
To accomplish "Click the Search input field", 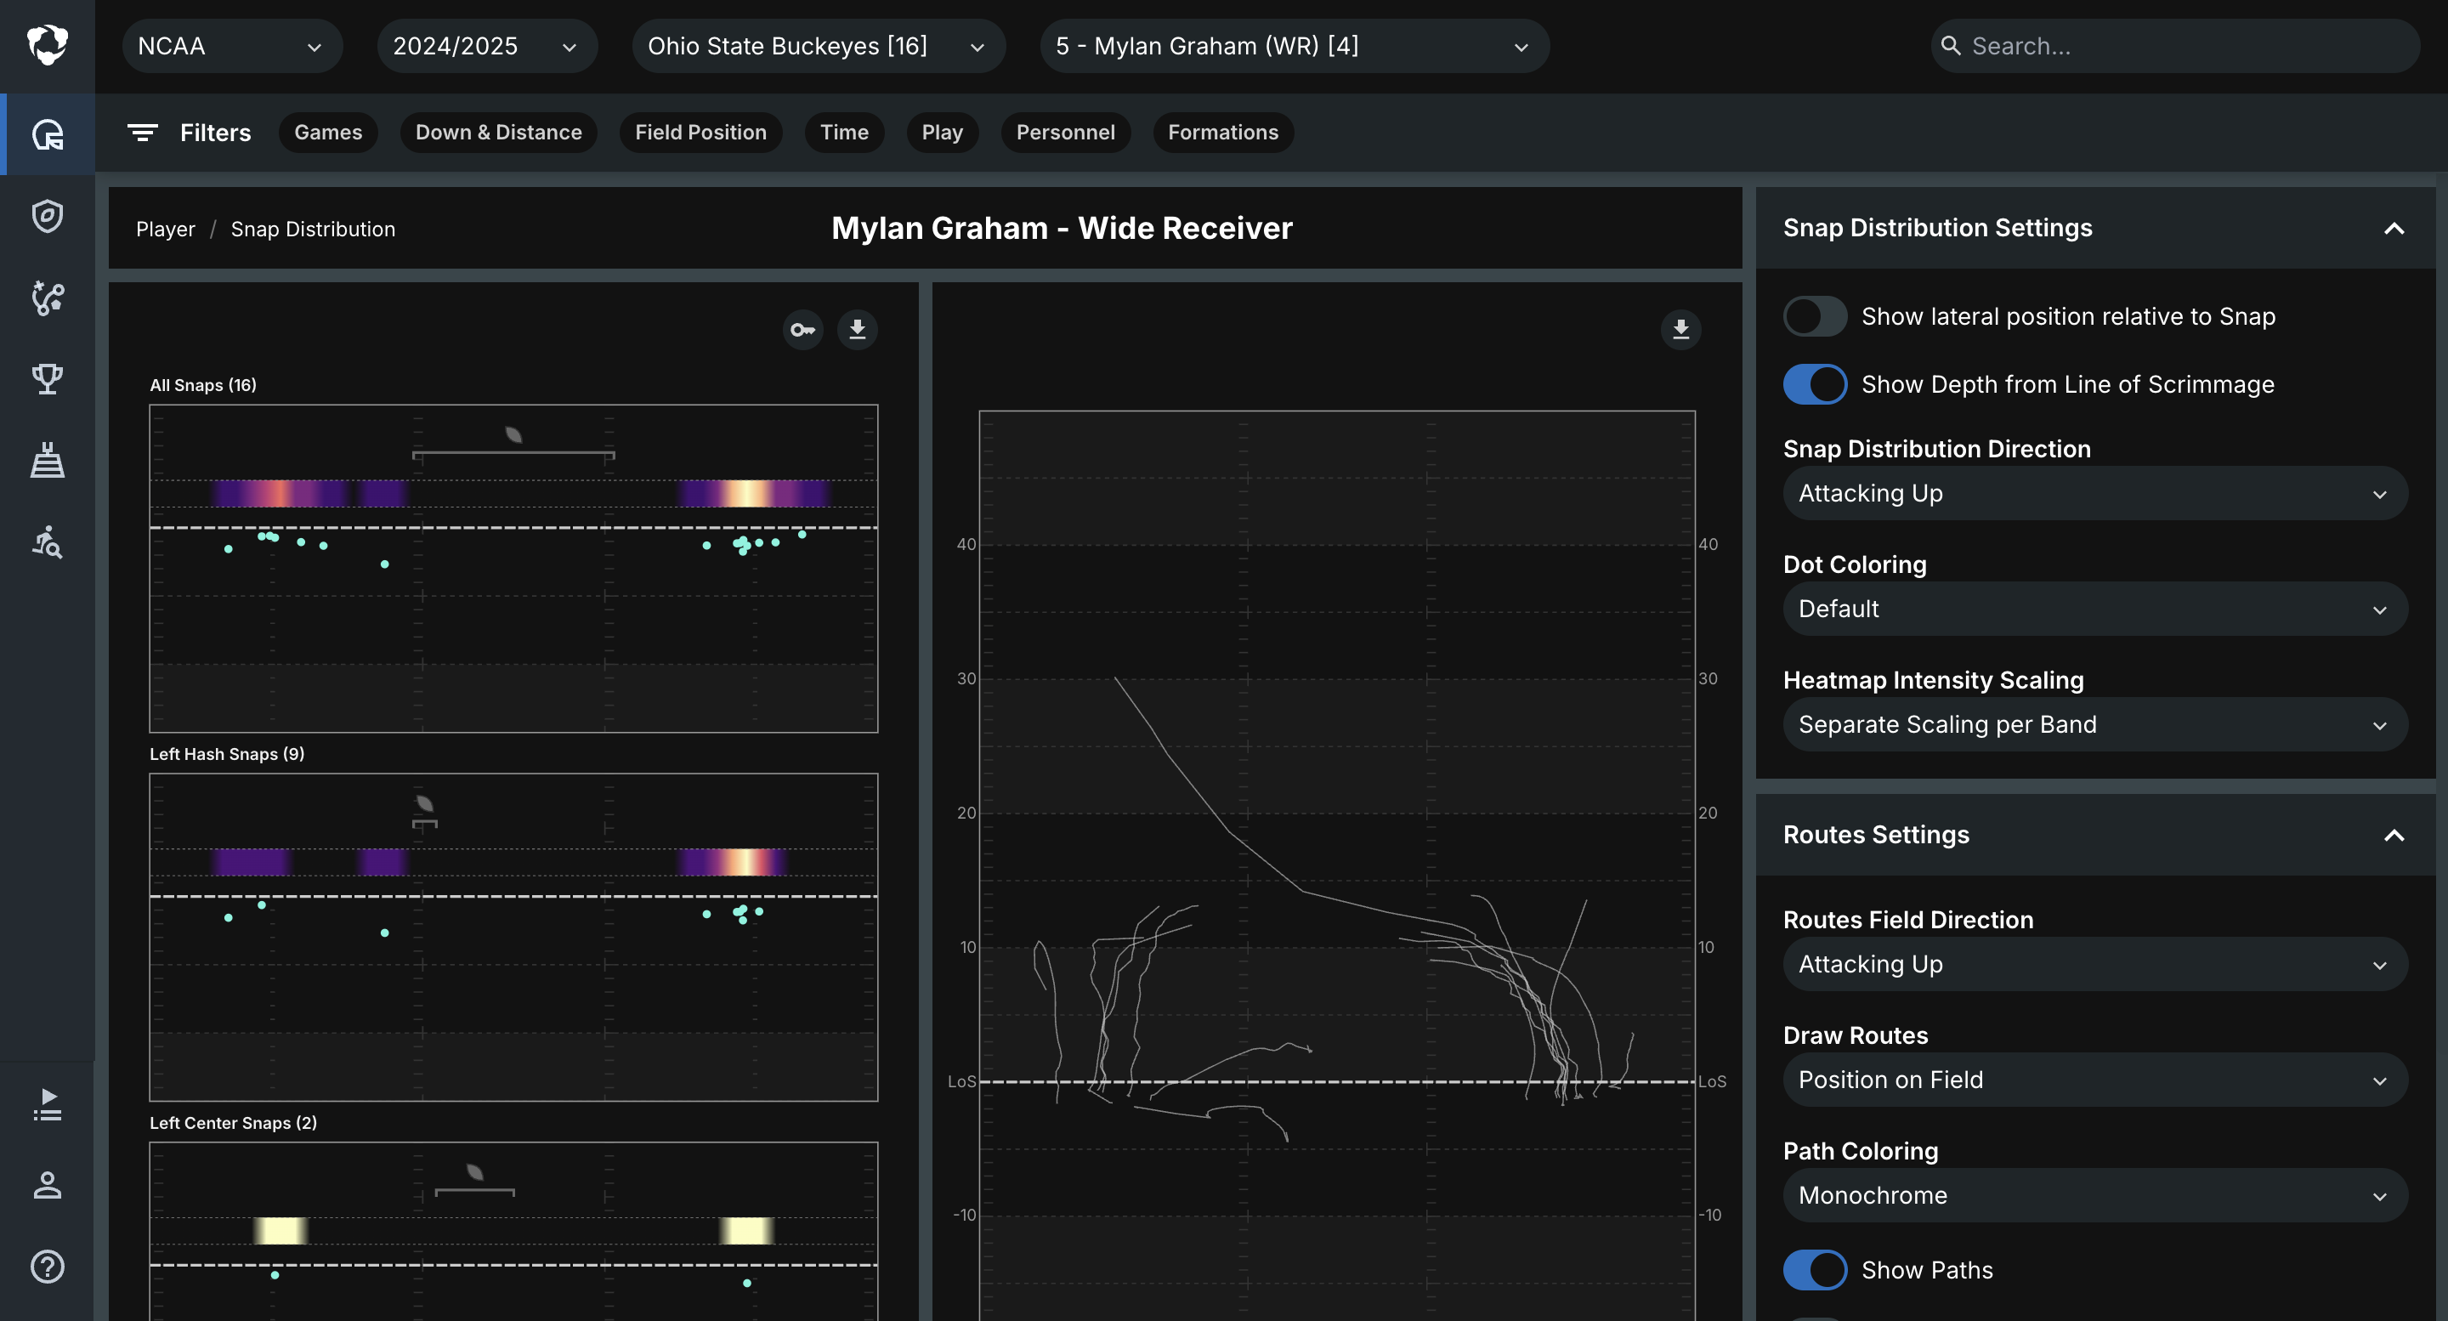I will pos(2174,46).
